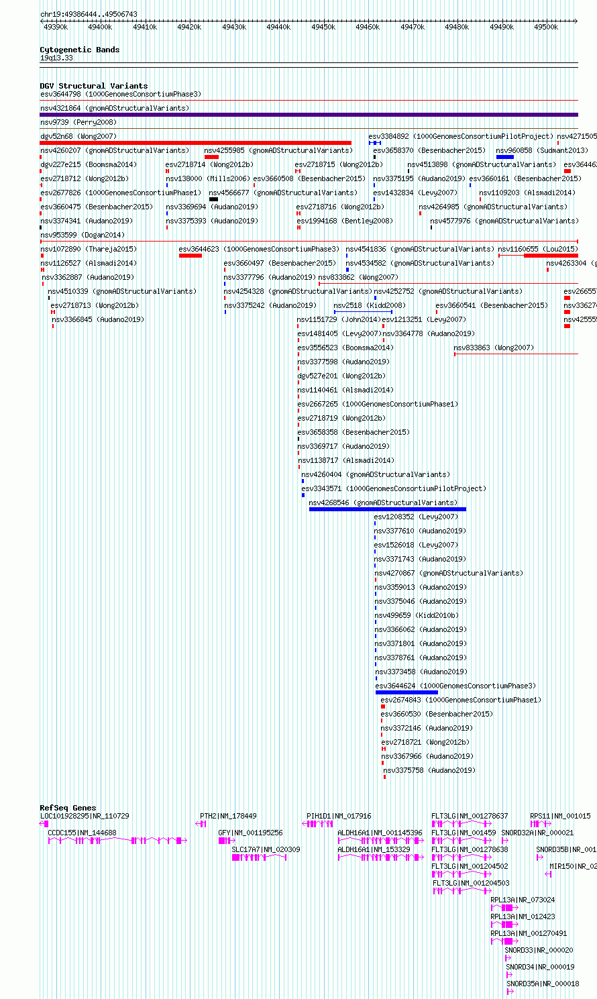Open nsv833862 (Wong2007) variant label
Viewport: 597px width, 999px height.
[x=358, y=277]
